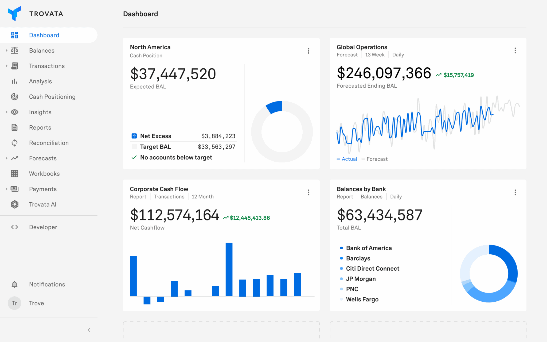Click the Workbooks grid icon

pos(14,174)
